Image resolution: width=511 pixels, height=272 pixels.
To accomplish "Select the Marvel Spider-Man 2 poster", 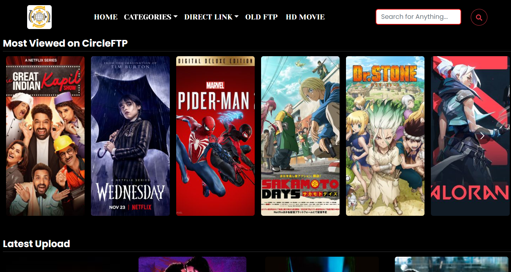I will [x=215, y=136].
